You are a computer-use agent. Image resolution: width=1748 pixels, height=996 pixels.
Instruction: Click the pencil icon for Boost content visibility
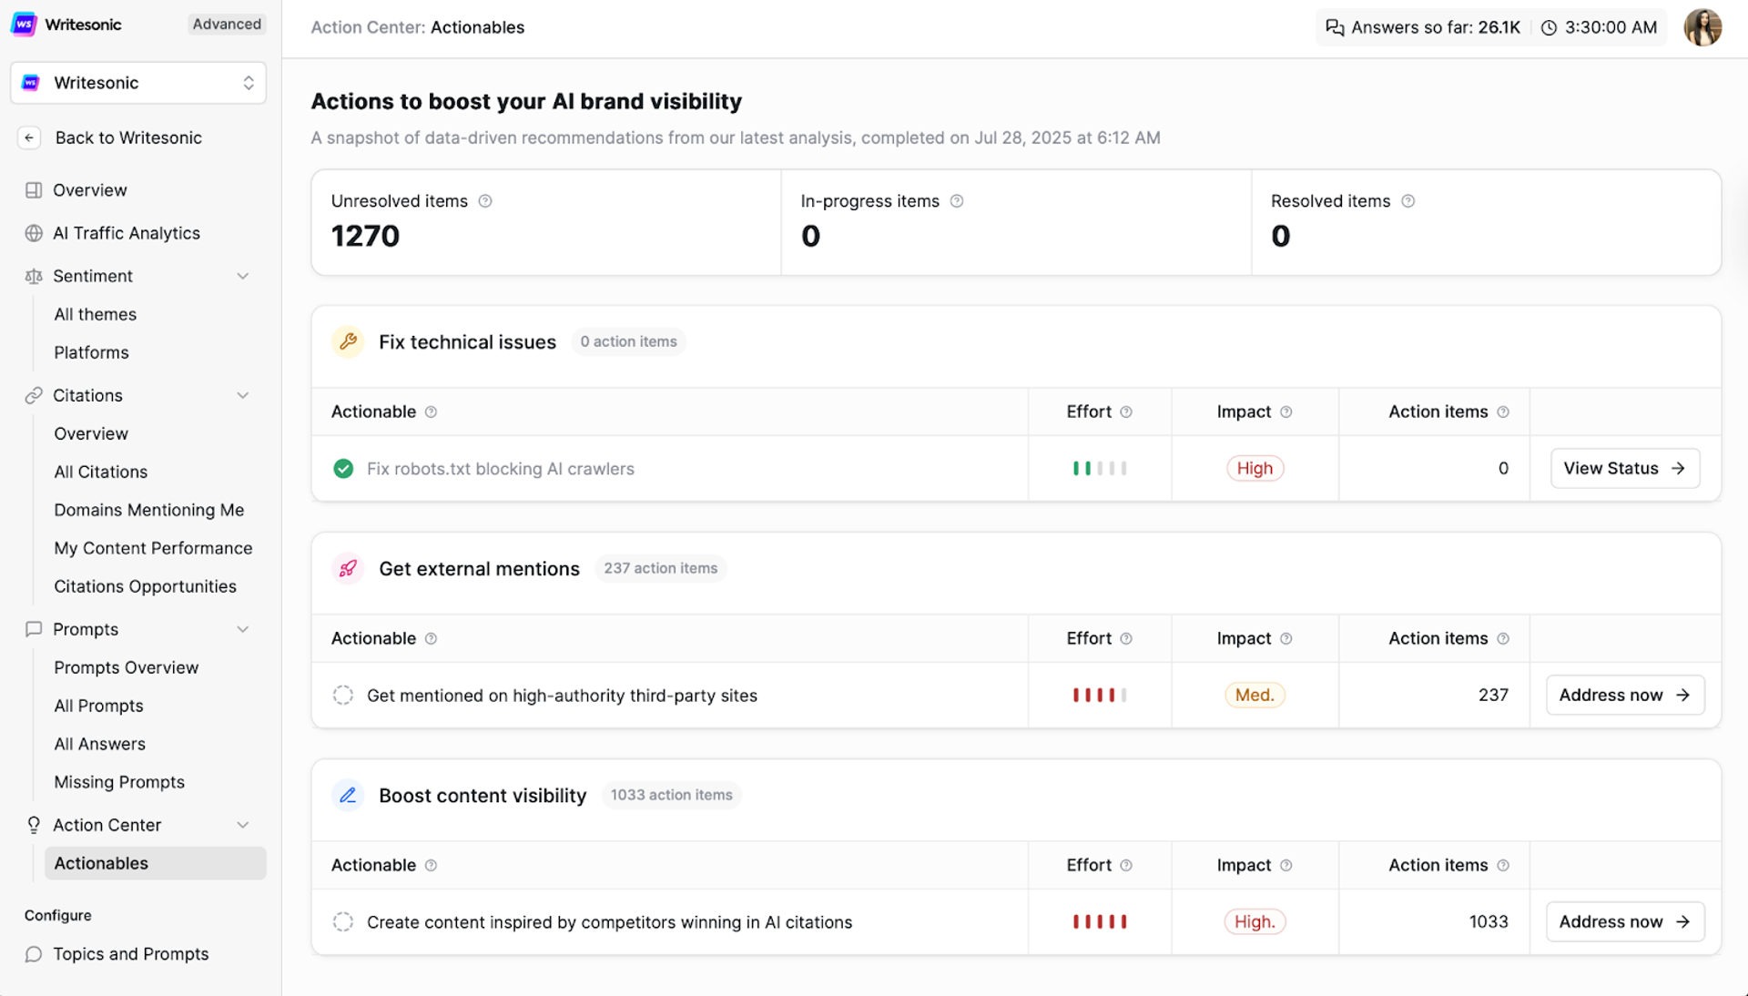click(x=348, y=795)
